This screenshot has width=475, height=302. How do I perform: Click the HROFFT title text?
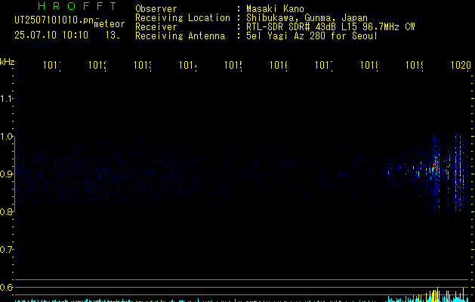(x=77, y=6)
